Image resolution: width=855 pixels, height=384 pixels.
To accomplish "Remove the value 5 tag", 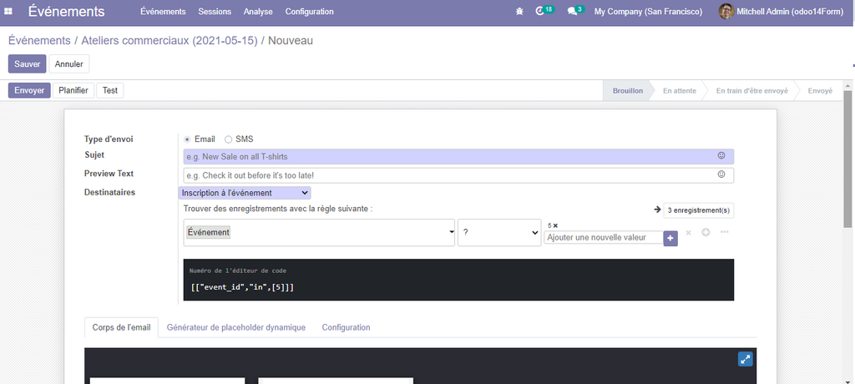I will [x=555, y=225].
